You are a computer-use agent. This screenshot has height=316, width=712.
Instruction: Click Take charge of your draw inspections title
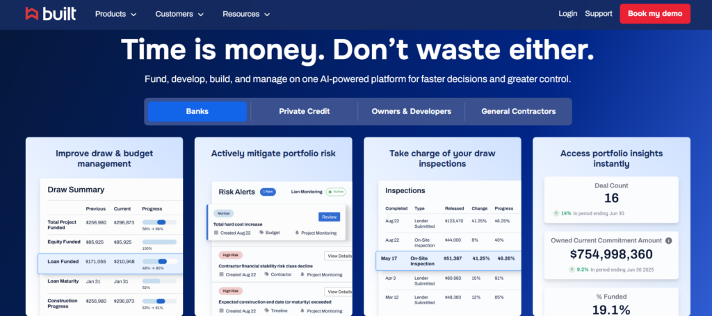[x=442, y=158]
